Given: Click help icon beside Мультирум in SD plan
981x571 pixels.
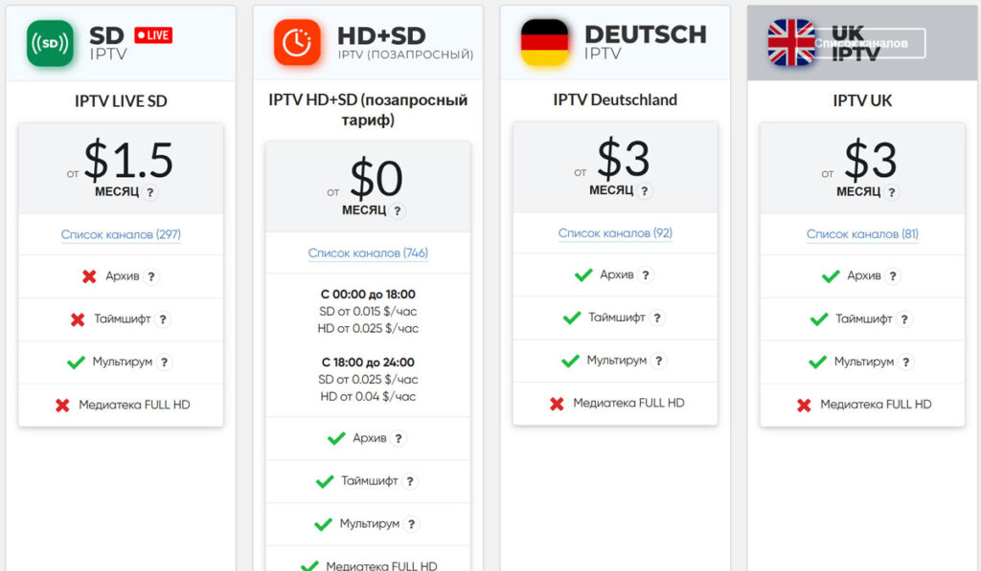Looking at the screenshot, I should 164,362.
